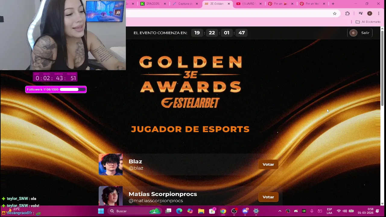Click the JUGADOR DE ESPORTS heading

click(190, 129)
